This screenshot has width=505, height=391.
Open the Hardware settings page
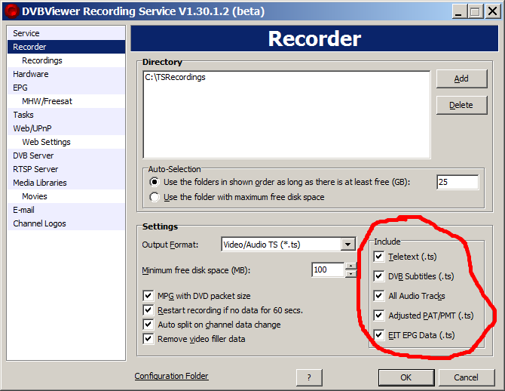tap(30, 74)
